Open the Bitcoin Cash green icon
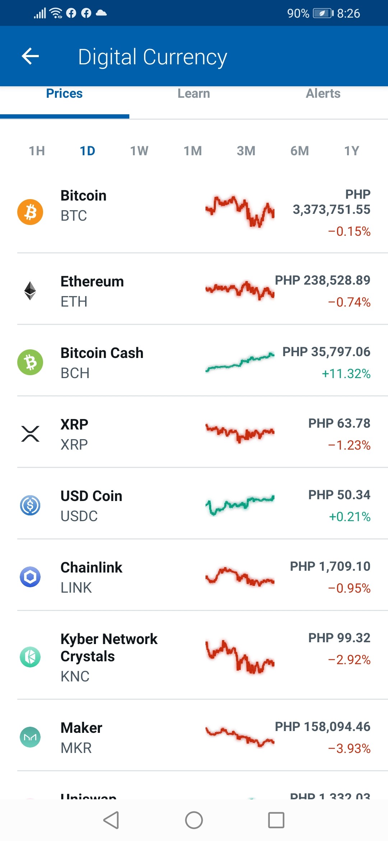This screenshot has width=388, height=841. [x=30, y=362]
